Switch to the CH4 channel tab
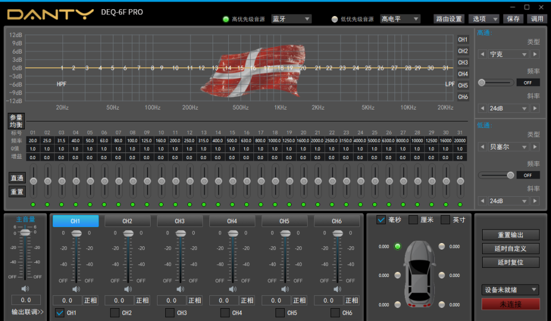The image size is (551, 321). click(232, 221)
